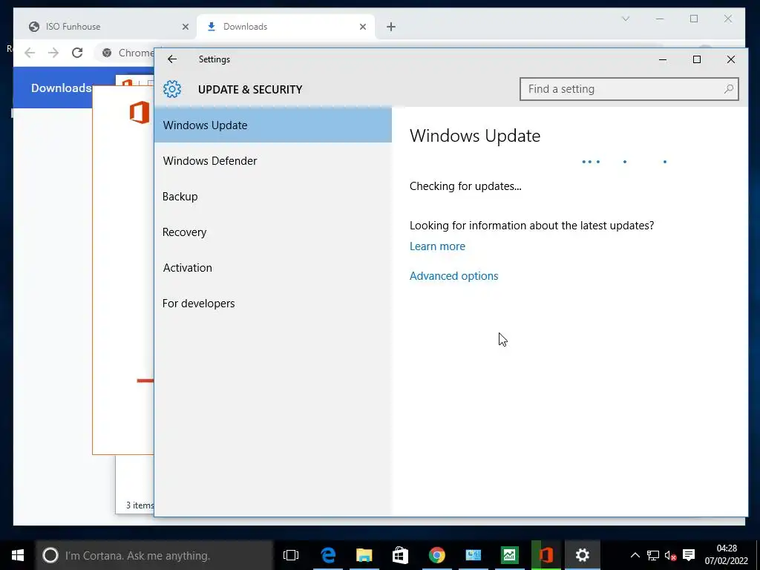Click the Settings gear on the taskbar

click(582, 555)
